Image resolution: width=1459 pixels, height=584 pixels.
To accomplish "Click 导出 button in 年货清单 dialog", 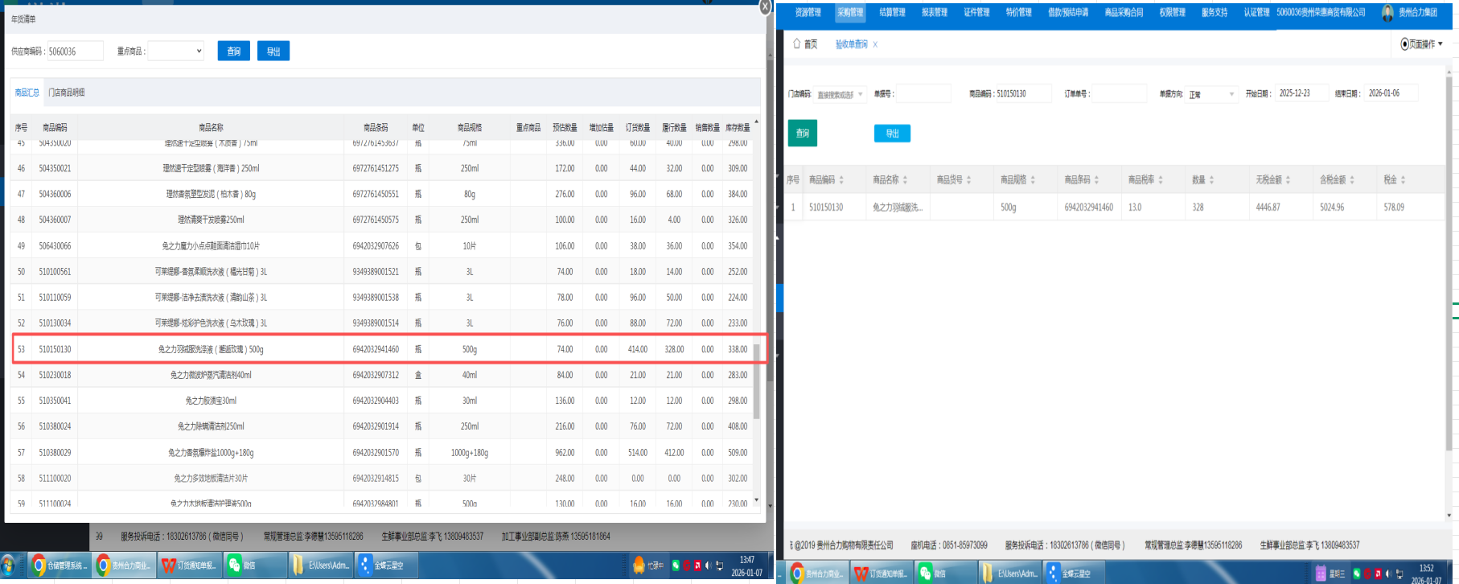I will point(273,51).
